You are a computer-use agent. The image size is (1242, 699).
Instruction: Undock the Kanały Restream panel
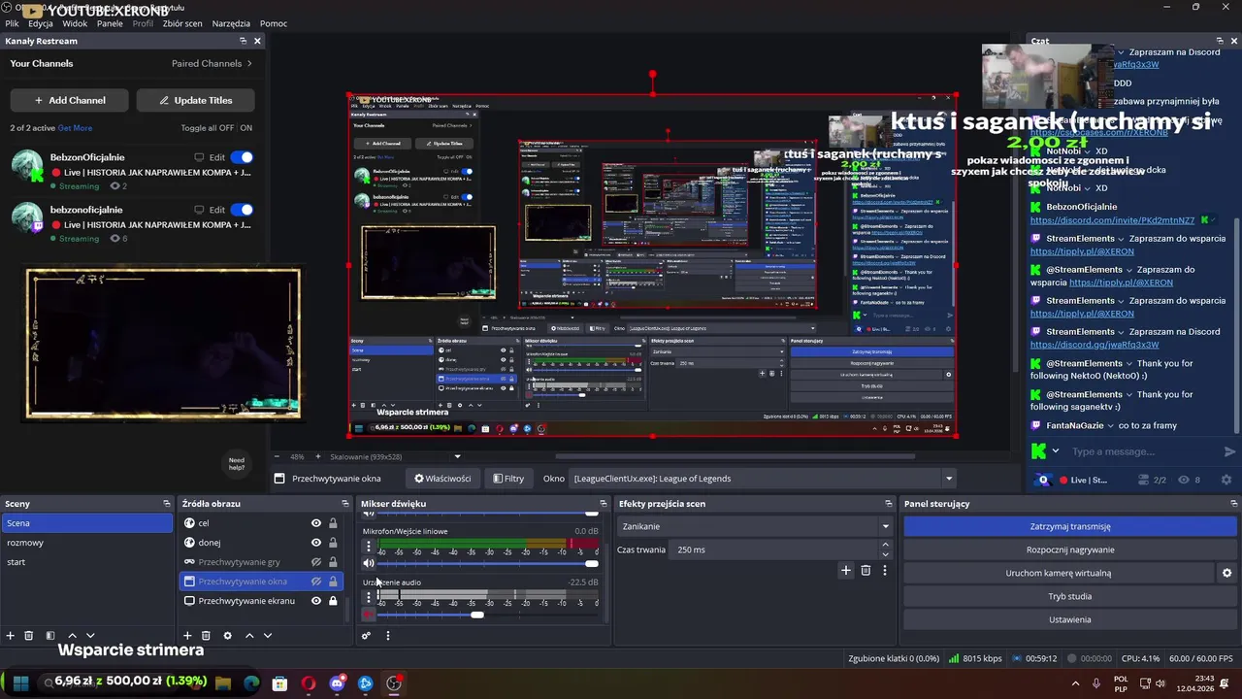coord(243,41)
